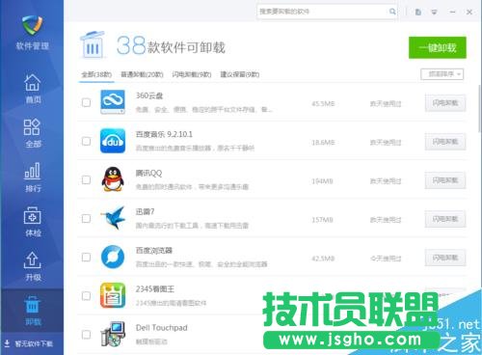Switch to the 普通卸载(20款) tab

142,74
